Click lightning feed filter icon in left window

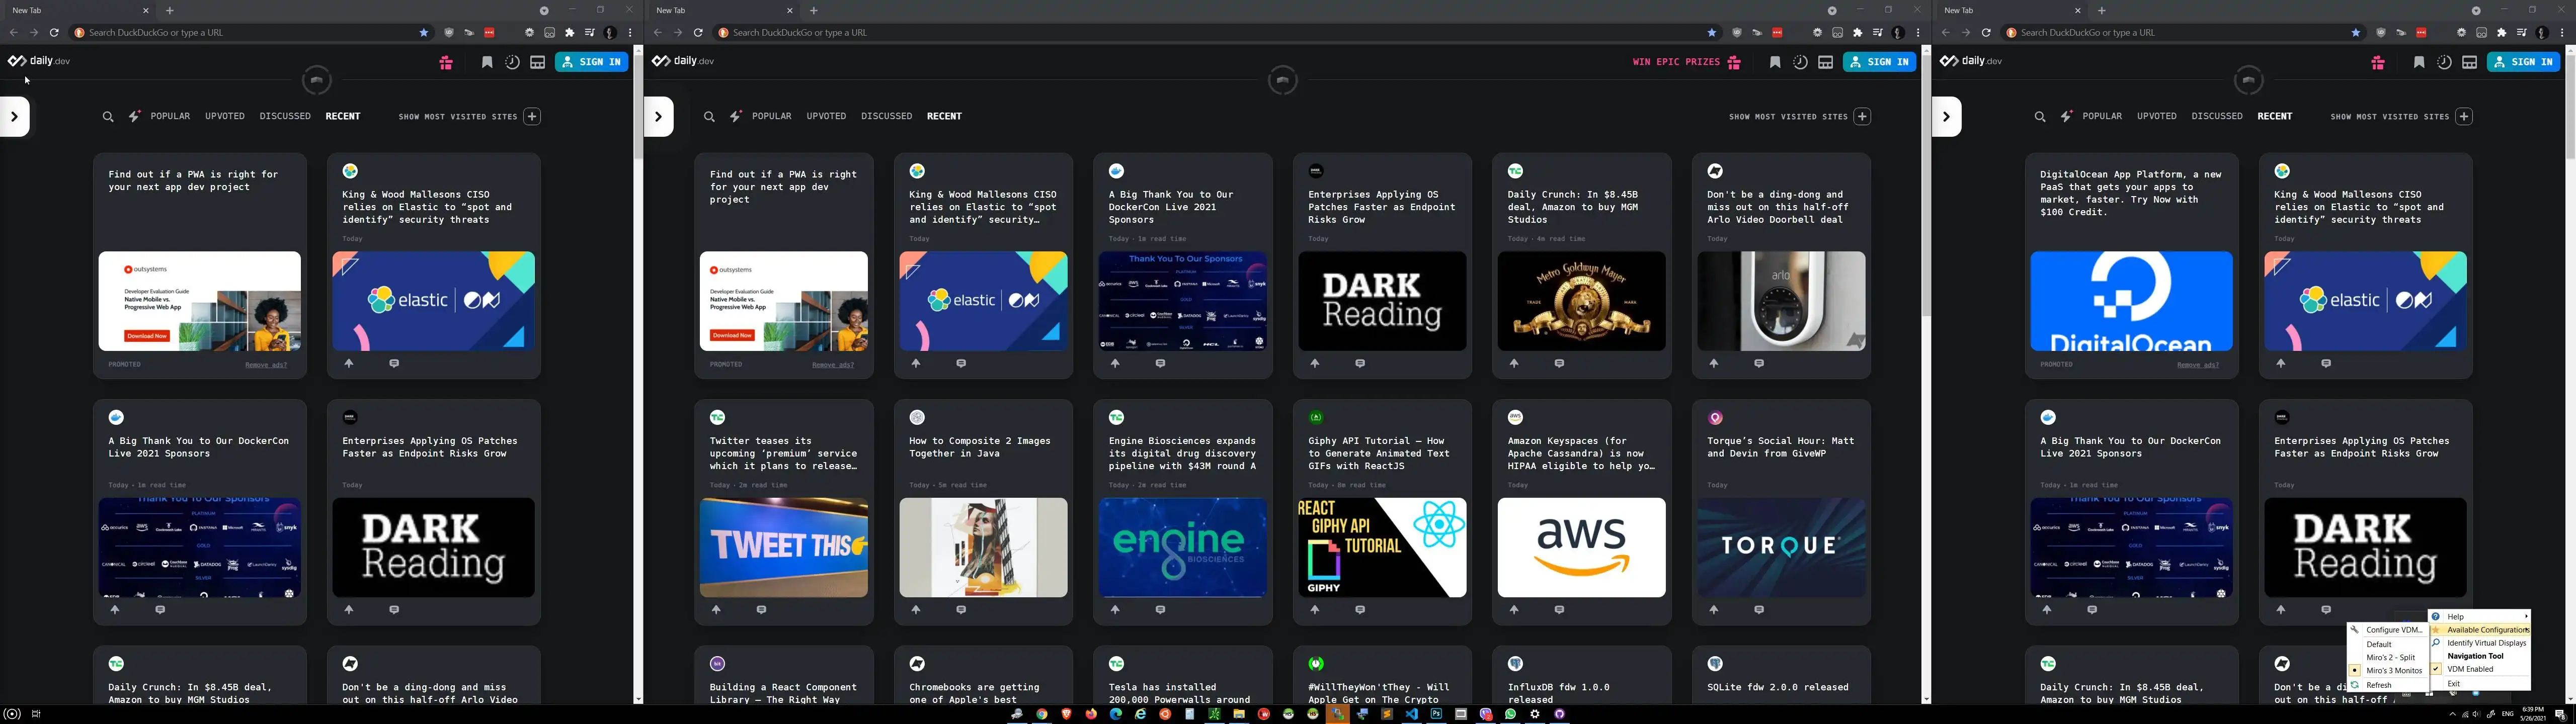pyautogui.click(x=134, y=117)
